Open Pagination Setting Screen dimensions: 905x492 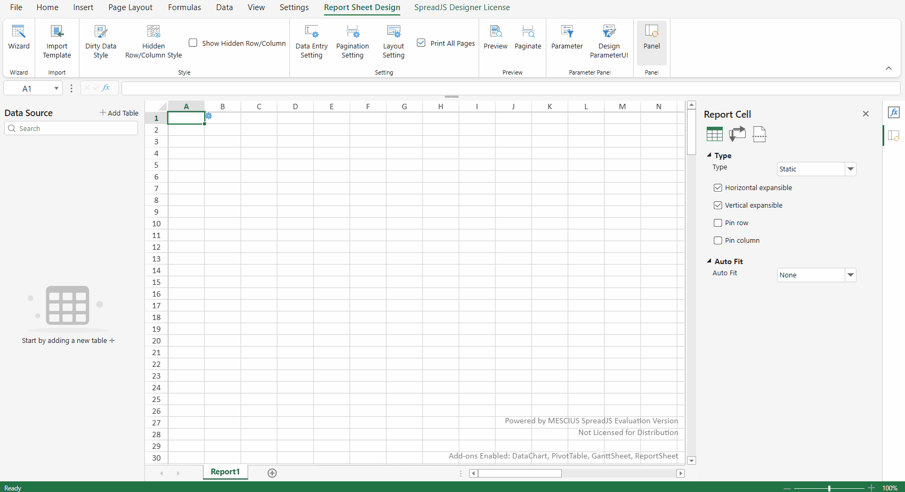pyautogui.click(x=352, y=41)
